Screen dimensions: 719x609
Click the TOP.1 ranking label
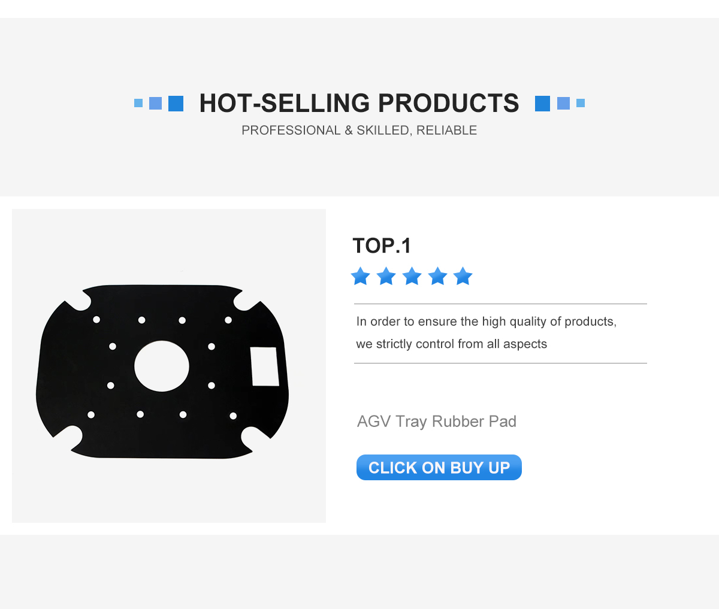(382, 246)
